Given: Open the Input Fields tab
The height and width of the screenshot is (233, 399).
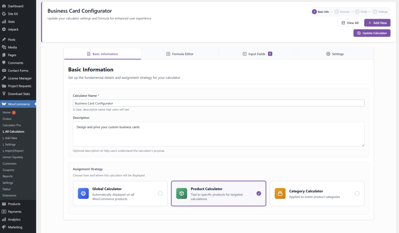Looking at the screenshot, I should (x=257, y=54).
